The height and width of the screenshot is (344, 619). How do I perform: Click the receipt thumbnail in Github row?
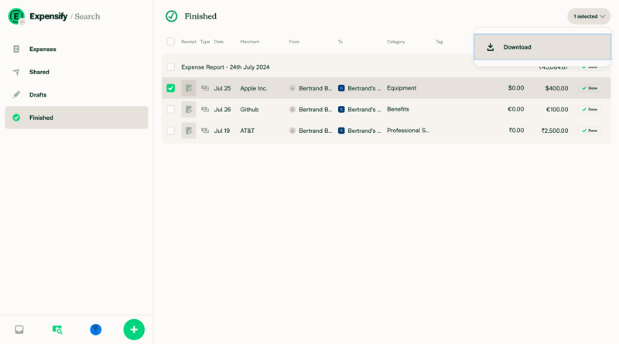pyautogui.click(x=189, y=109)
